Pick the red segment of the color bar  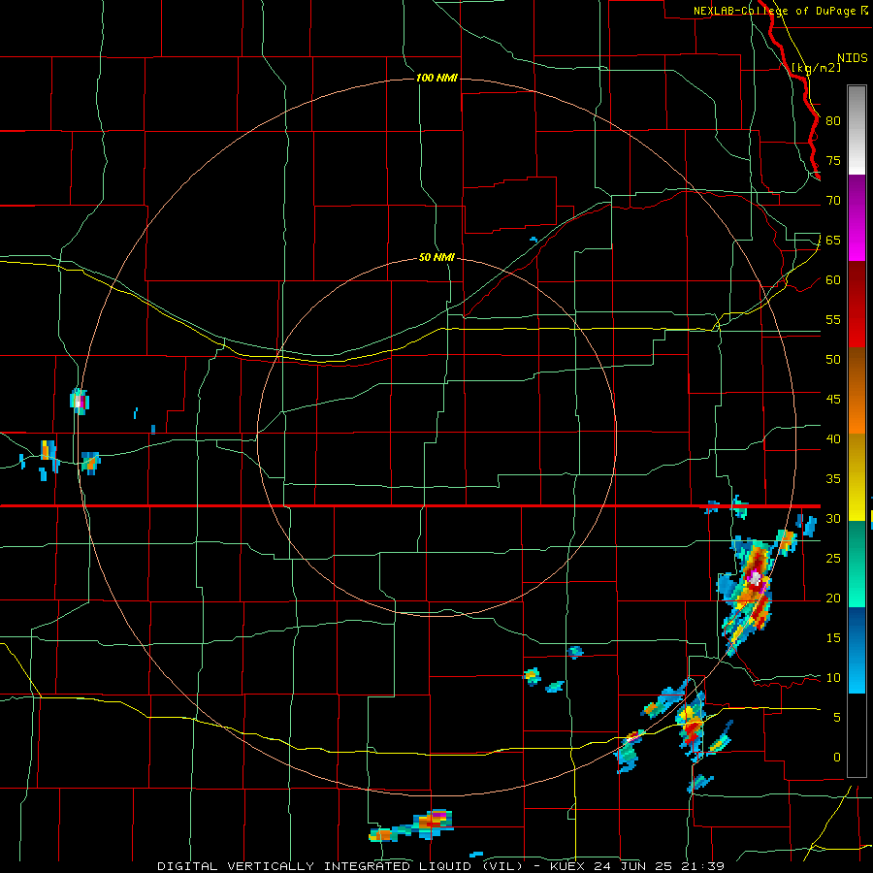[857, 305]
